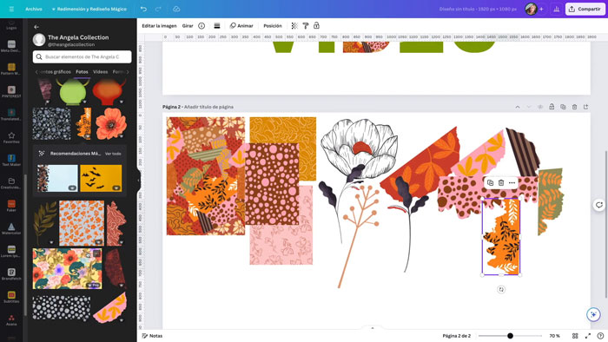Open the Translated sidebar app

coord(11,115)
